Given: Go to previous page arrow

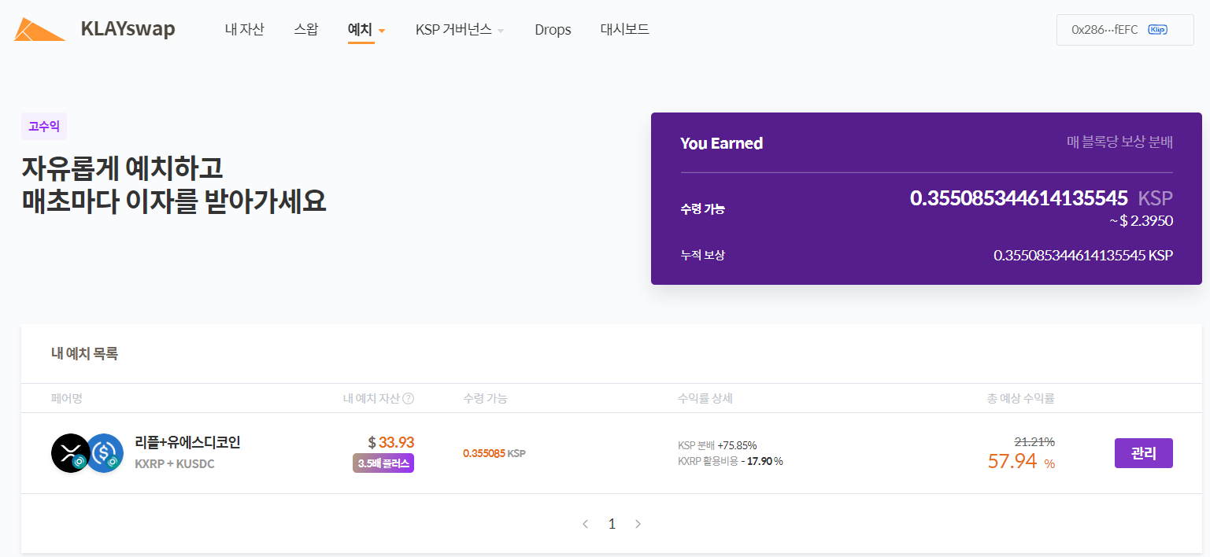Looking at the screenshot, I should (585, 524).
